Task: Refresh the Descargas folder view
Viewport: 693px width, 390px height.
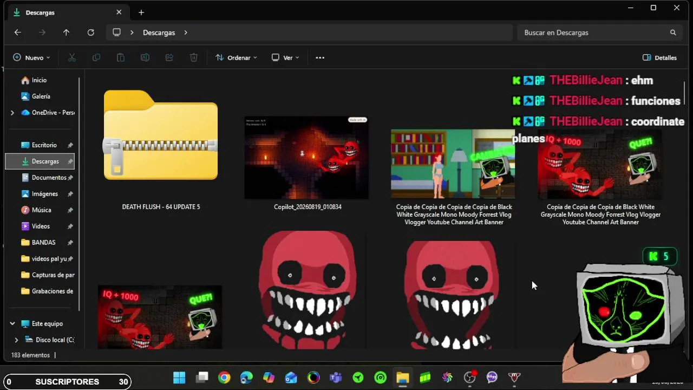Action: [91, 32]
